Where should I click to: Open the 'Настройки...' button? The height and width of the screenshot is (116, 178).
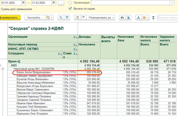coord(35,18)
